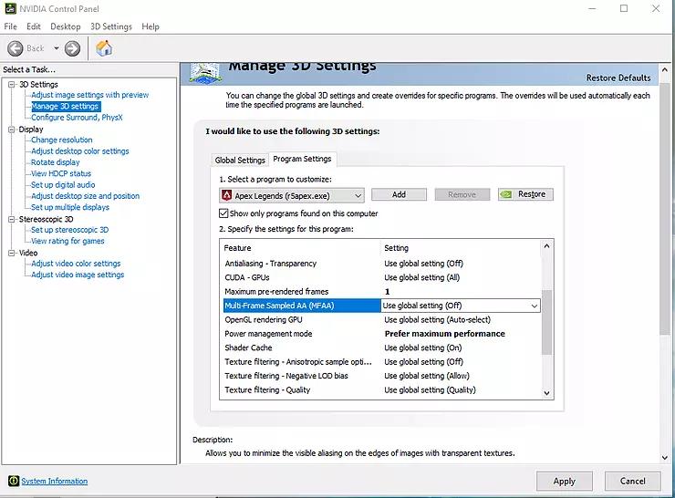Image resolution: width=675 pixels, height=498 pixels.
Task: Open the File menu
Action: point(10,26)
